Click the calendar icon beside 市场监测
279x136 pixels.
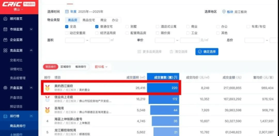5,29
